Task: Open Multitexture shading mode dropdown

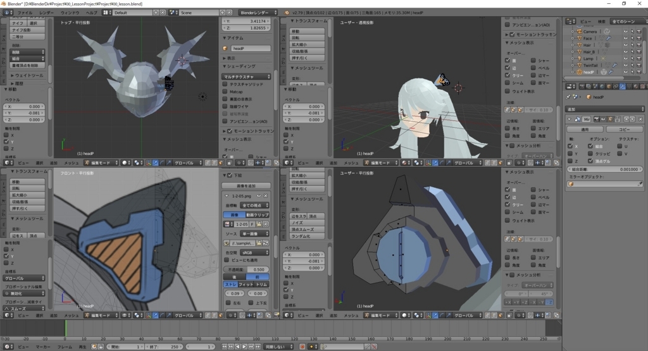Action: tap(247, 77)
